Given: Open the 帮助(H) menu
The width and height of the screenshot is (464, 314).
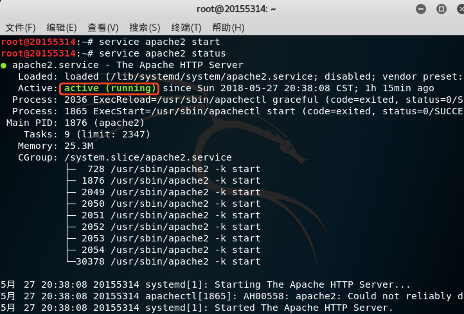Looking at the screenshot, I should 228,28.
